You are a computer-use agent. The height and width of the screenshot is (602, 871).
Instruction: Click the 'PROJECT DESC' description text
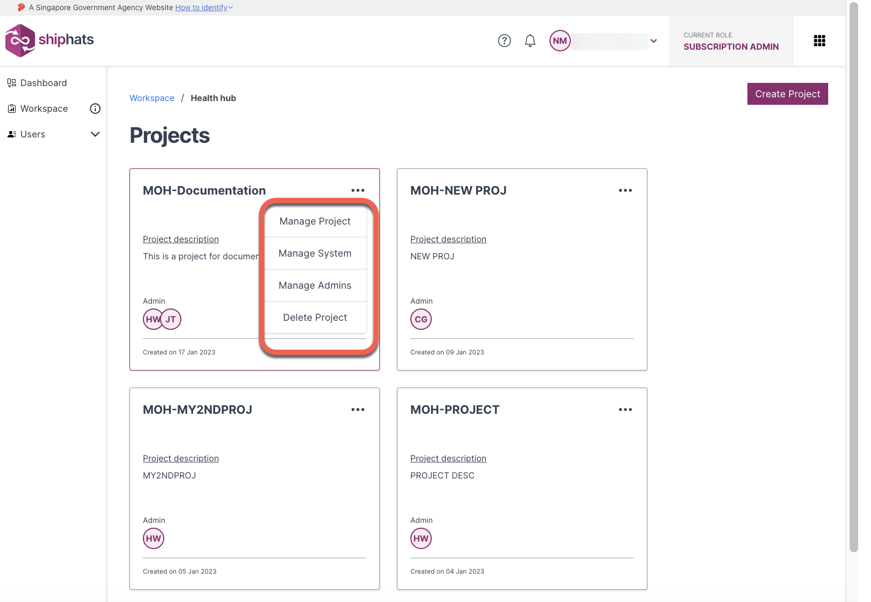tap(442, 475)
